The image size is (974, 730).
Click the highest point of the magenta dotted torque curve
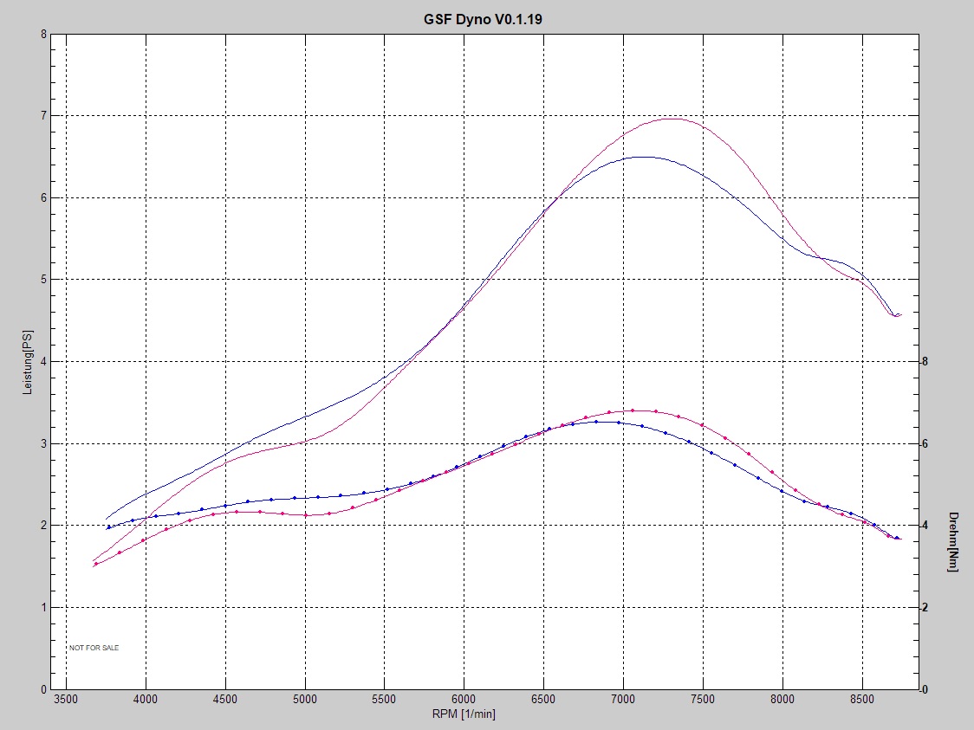(633, 410)
